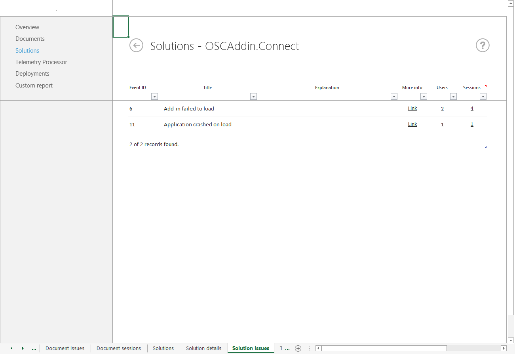
Task: Open the More info filter dropdown
Action: tap(424, 96)
